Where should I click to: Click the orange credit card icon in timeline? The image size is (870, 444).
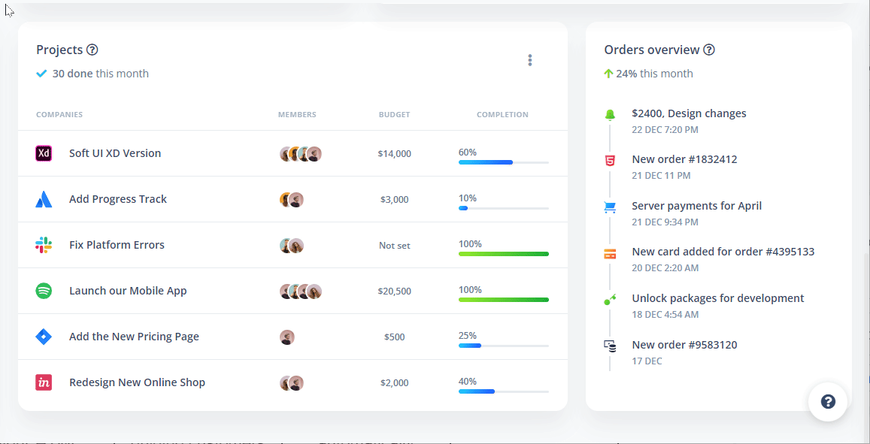(610, 253)
